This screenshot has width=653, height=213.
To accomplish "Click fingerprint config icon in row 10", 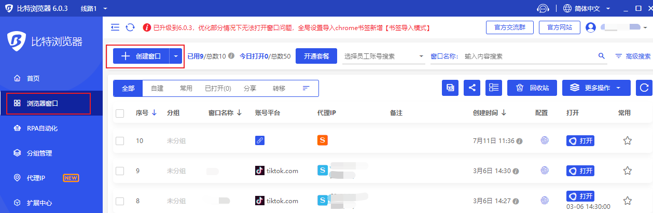I will pyautogui.click(x=545, y=140).
